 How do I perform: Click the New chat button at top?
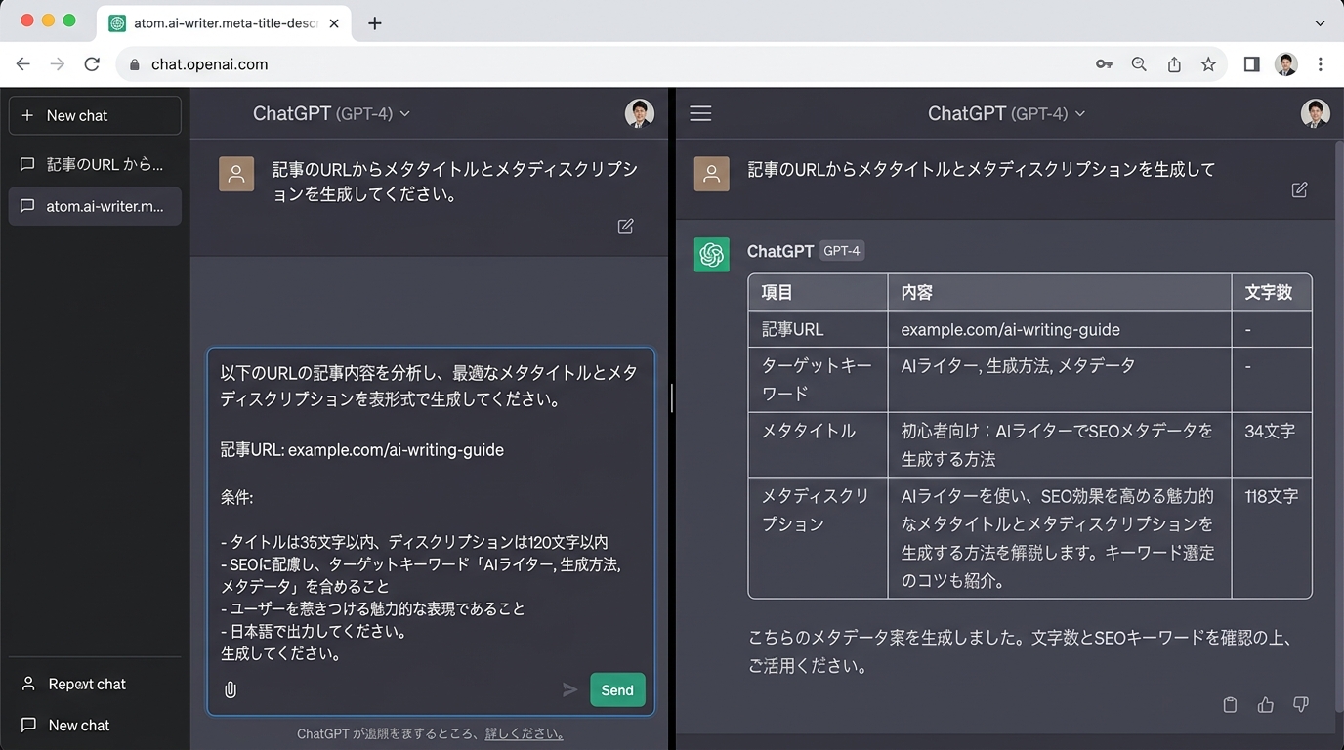pos(95,115)
